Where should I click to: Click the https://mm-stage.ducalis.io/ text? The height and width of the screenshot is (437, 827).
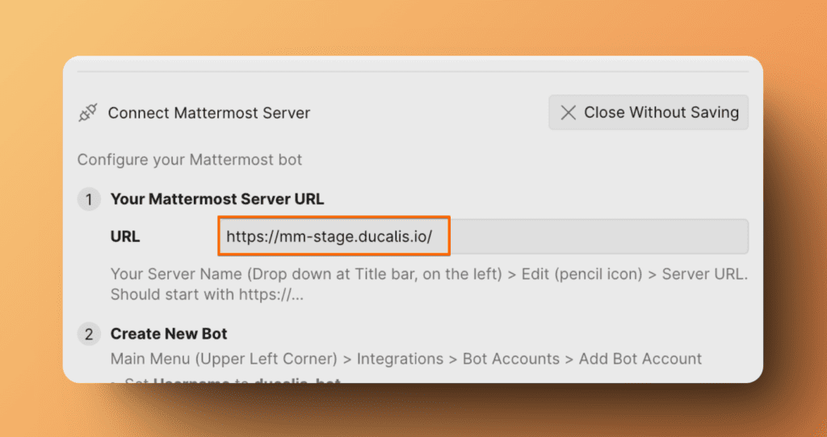click(x=330, y=237)
